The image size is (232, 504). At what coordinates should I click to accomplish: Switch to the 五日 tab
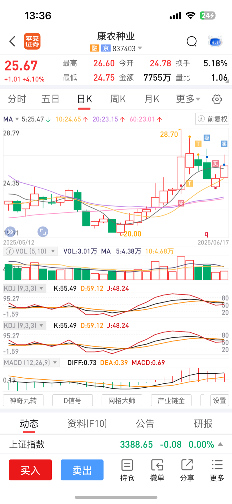click(x=50, y=99)
